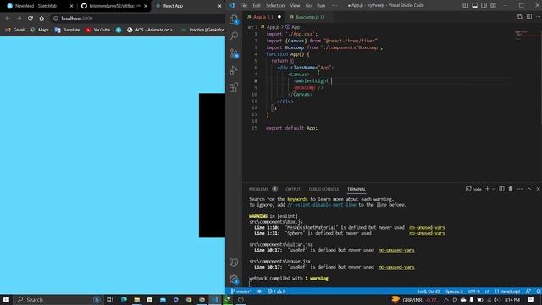Switch to the GitHub krishnenduroy52 browser tab
This screenshot has width=542, height=305.
[114, 6]
